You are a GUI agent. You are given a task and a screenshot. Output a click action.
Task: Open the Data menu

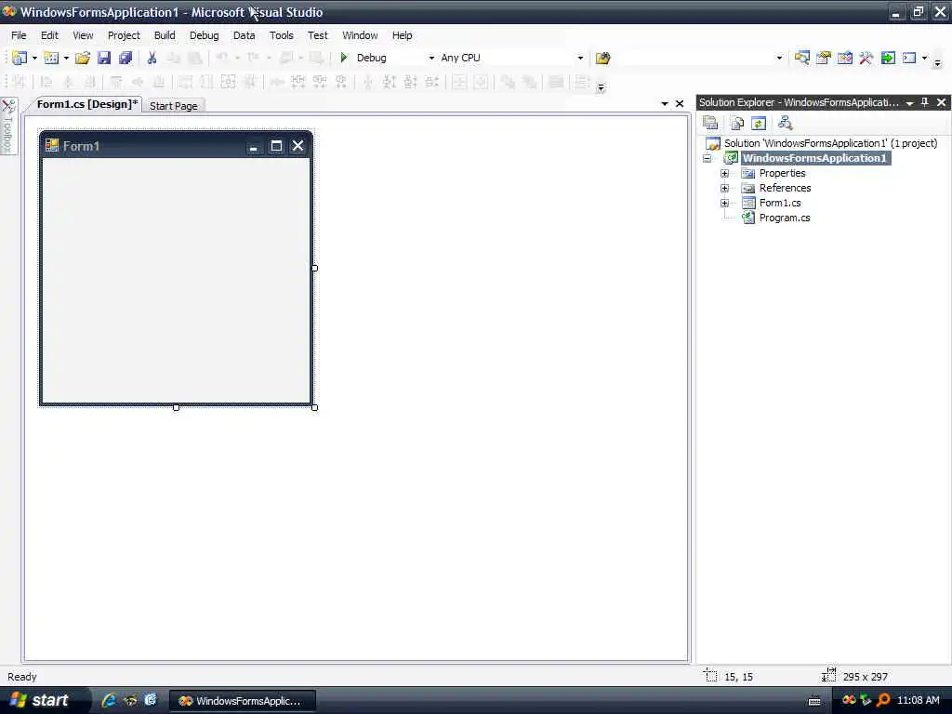pos(245,35)
